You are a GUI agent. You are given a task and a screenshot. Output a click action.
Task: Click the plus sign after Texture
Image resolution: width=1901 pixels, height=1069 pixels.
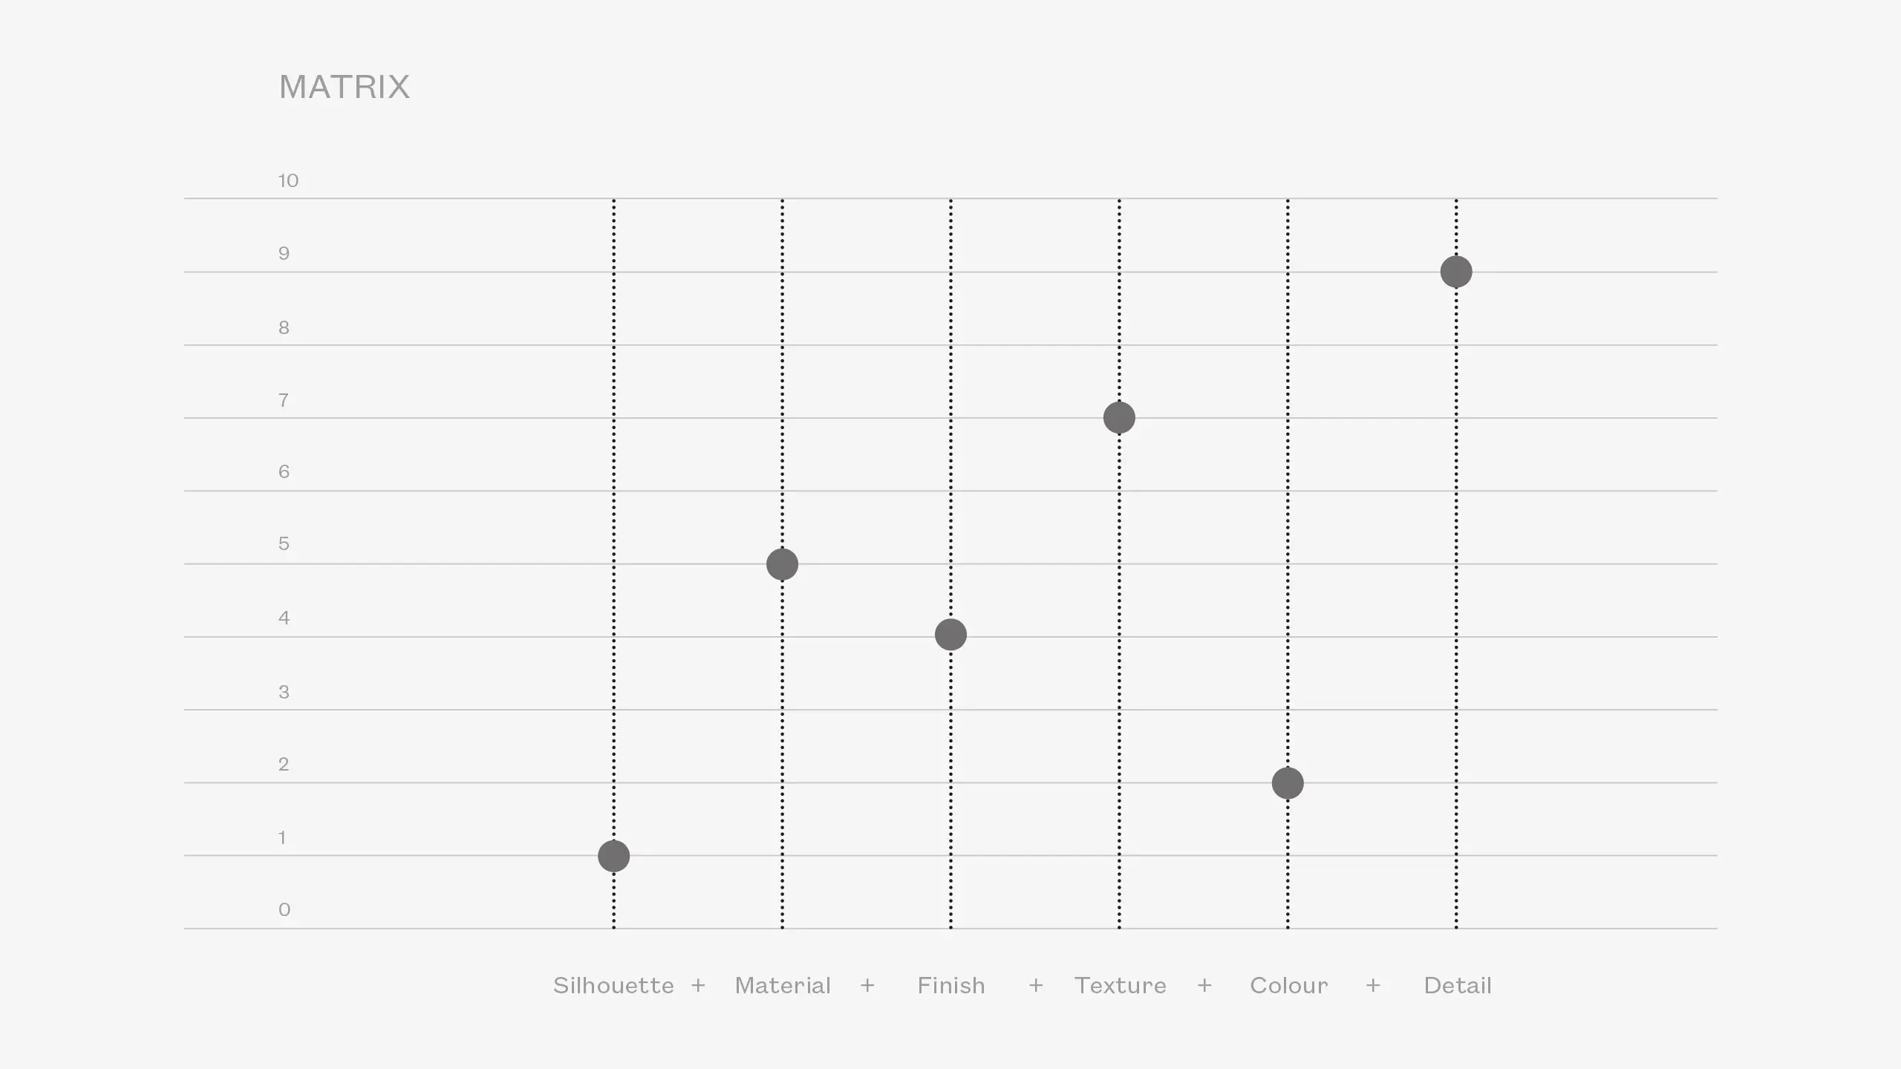[1204, 985]
